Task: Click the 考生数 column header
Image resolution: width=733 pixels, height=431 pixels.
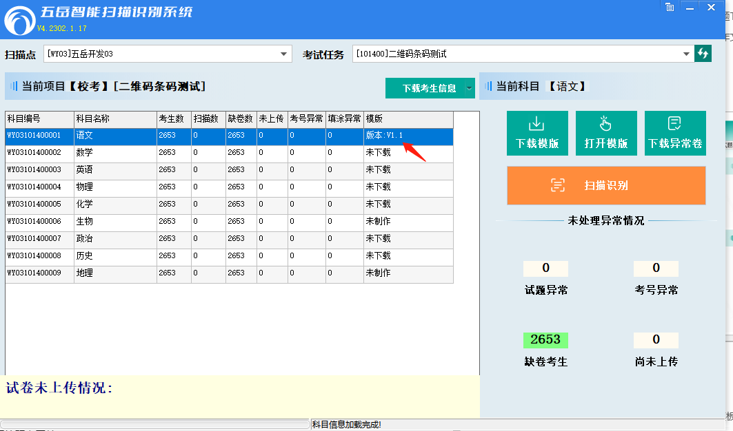Action: click(x=173, y=119)
